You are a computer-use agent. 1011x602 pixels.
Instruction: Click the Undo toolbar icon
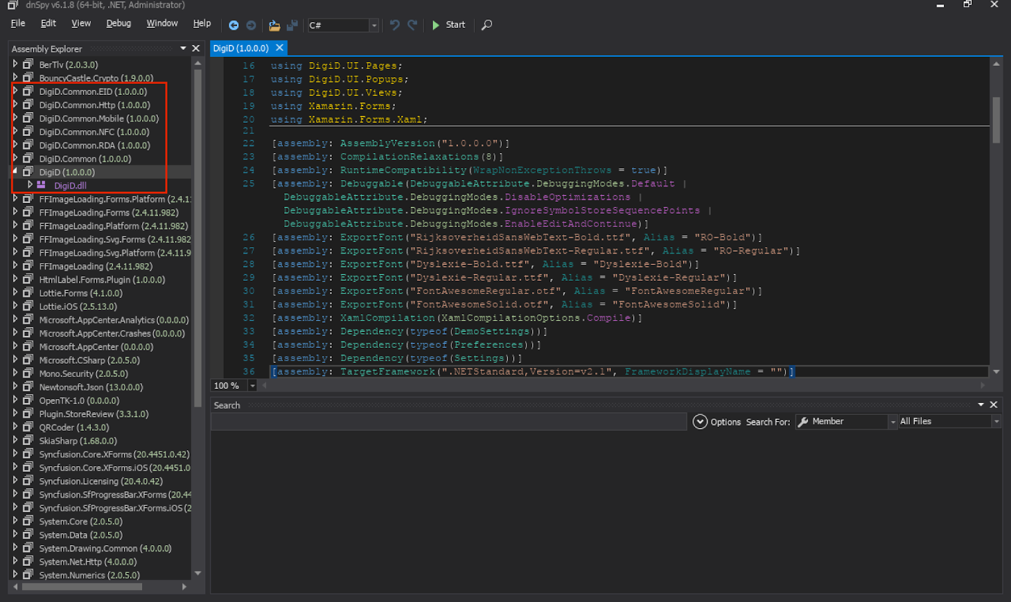pos(394,25)
